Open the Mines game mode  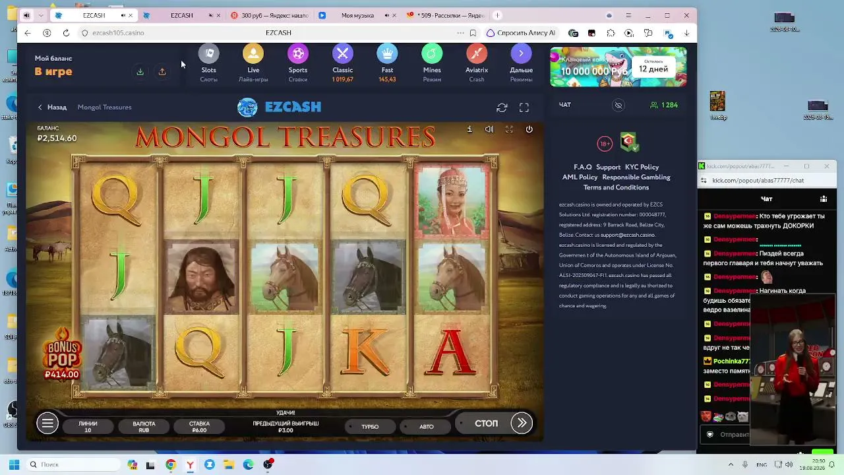click(432, 53)
